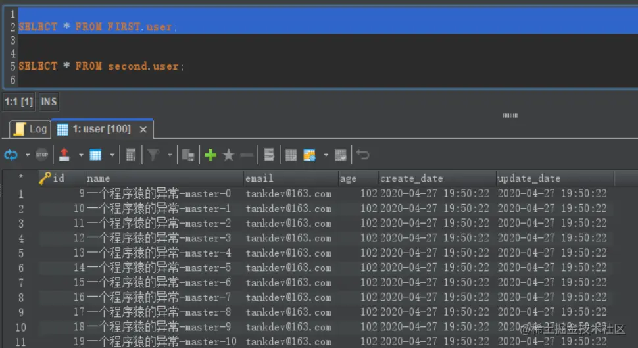Click the splitter drag handle above results
The width and height of the screenshot is (638, 348).
click(x=510, y=116)
